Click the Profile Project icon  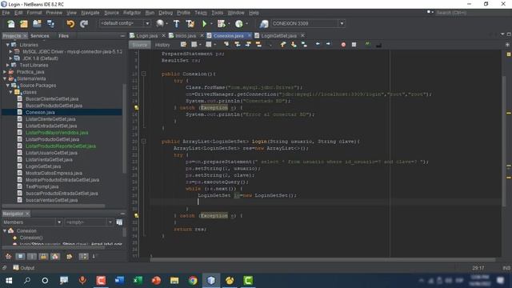[239, 23]
